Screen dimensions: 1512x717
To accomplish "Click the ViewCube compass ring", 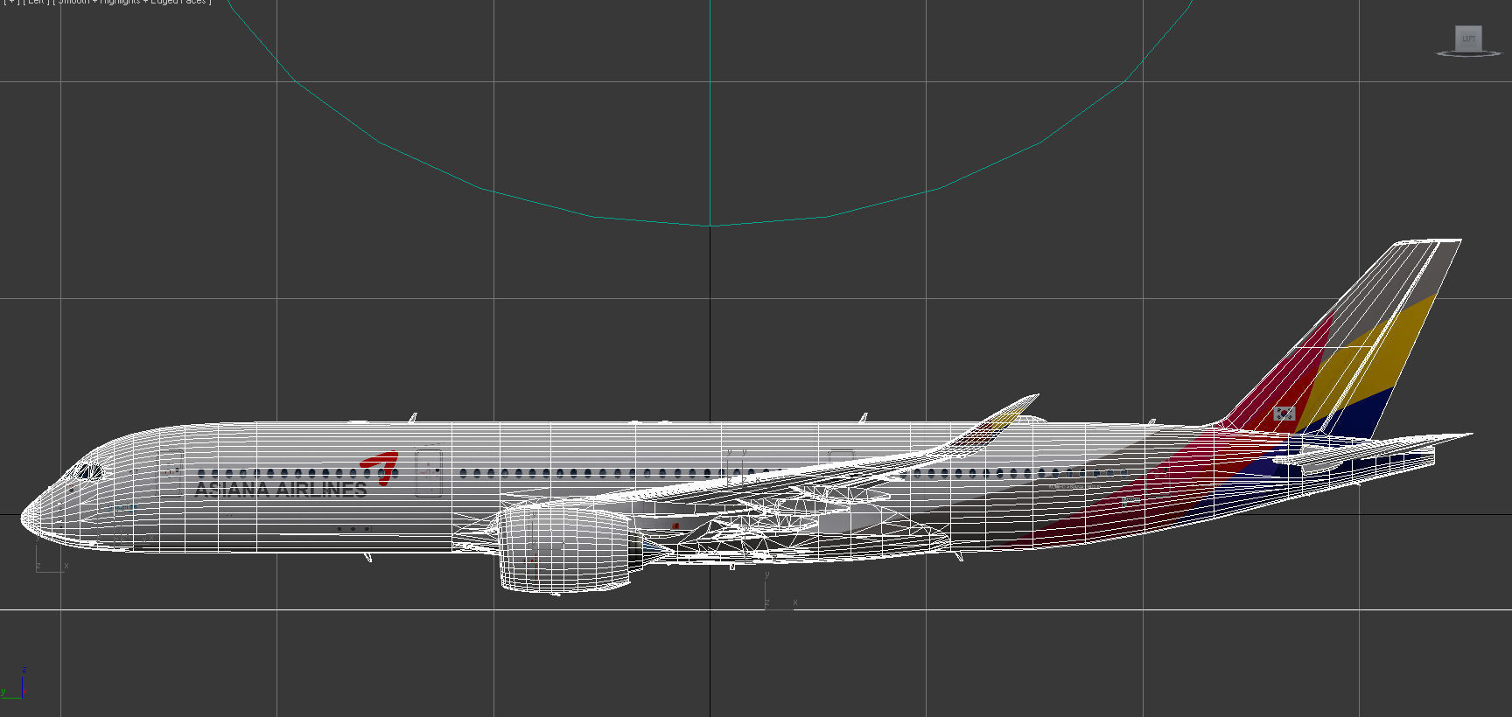I will pos(1468,54).
